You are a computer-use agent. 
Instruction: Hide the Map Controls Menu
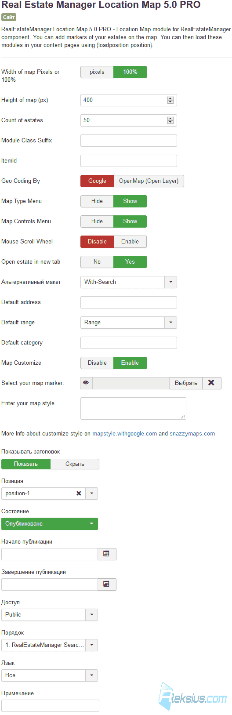pyautogui.click(x=97, y=221)
